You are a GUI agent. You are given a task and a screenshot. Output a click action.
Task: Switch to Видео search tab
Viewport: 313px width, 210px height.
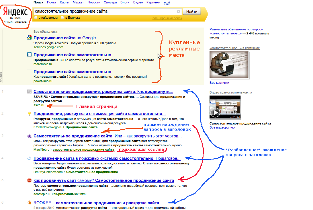138,2
